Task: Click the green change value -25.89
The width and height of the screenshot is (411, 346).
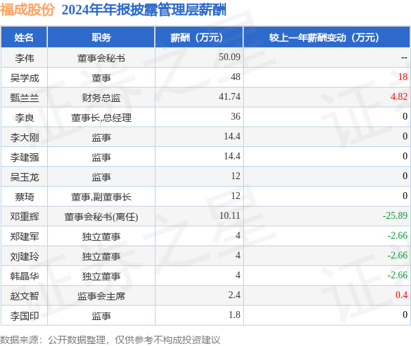Action: 395,215
